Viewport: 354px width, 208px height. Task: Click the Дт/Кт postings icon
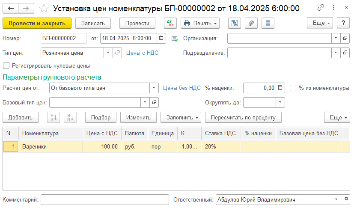(170, 23)
